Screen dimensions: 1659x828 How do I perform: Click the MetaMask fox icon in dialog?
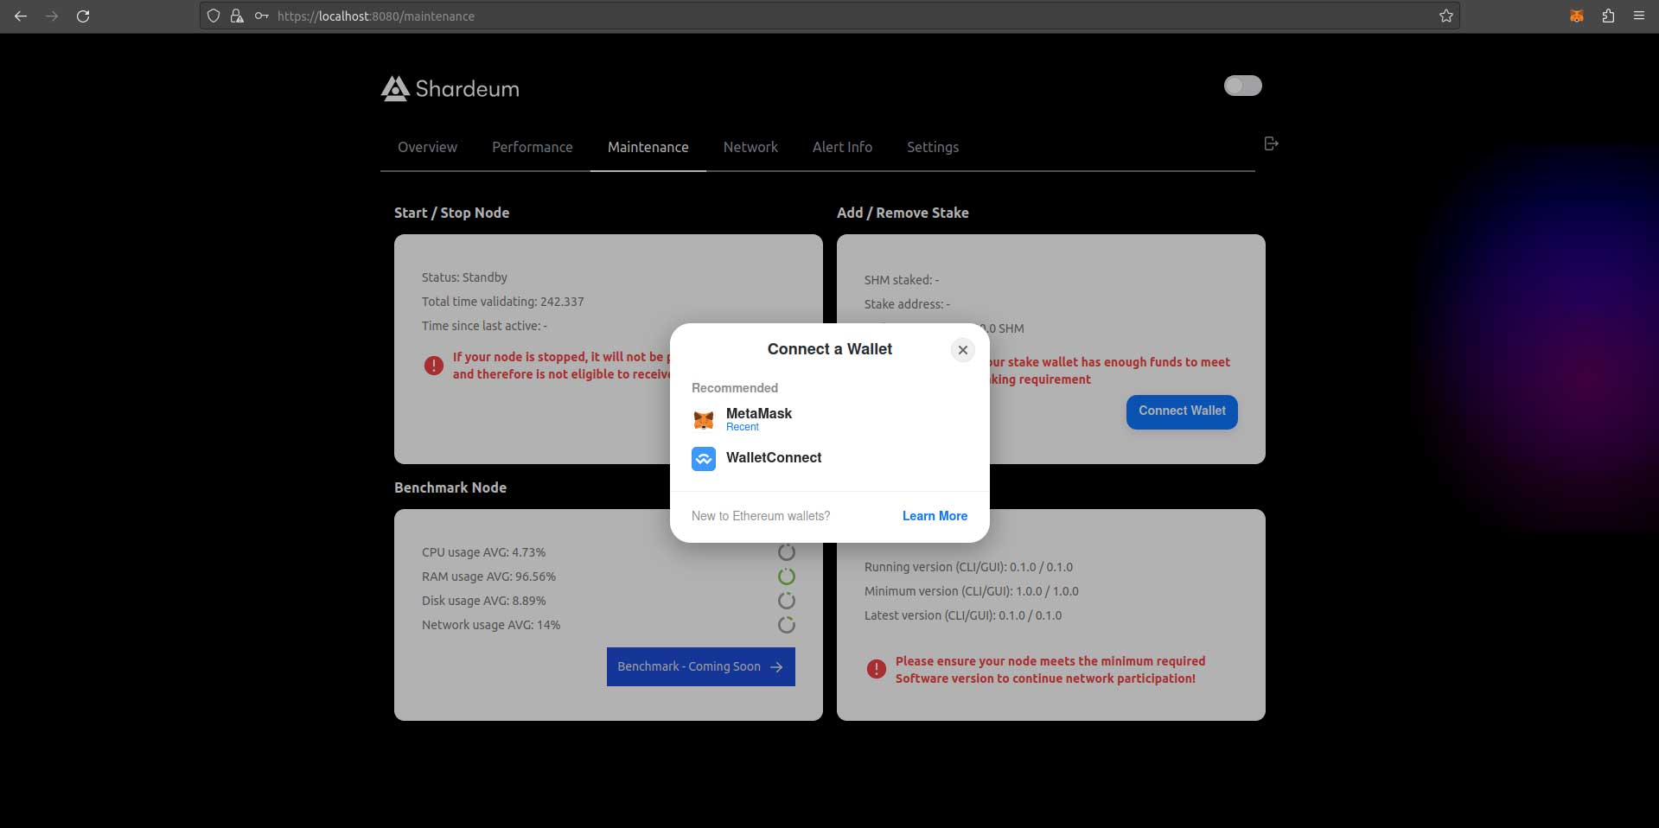pos(704,420)
